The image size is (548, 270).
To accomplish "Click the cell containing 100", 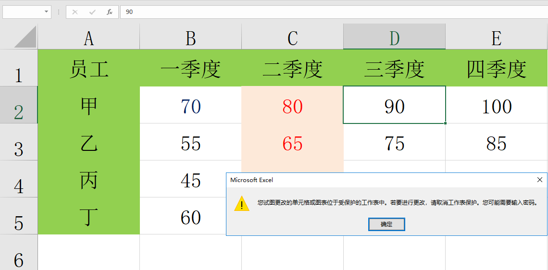I will [497, 105].
